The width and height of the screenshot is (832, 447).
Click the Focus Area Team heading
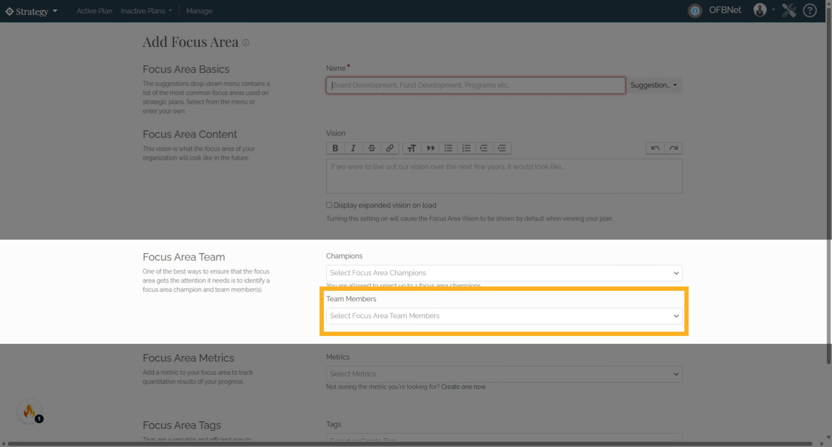point(184,257)
